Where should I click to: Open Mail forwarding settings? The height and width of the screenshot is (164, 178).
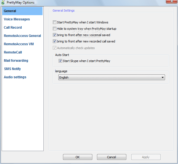click(x=16, y=61)
